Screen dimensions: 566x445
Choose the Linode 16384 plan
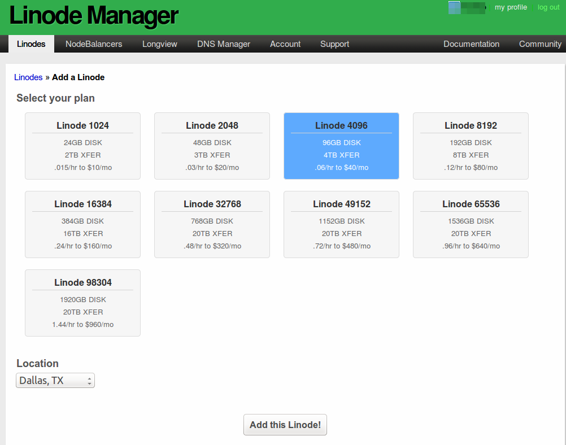point(82,225)
